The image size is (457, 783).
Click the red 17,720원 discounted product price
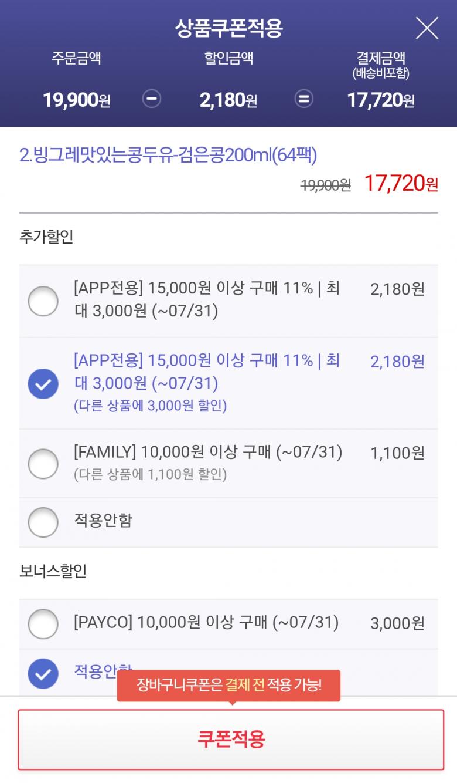pyautogui.click(x=401, y=184)
